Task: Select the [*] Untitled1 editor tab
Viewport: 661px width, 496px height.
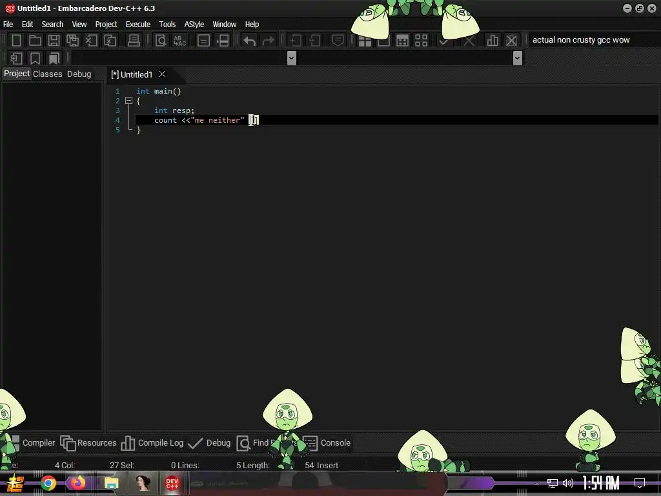Action: (132, 75)
